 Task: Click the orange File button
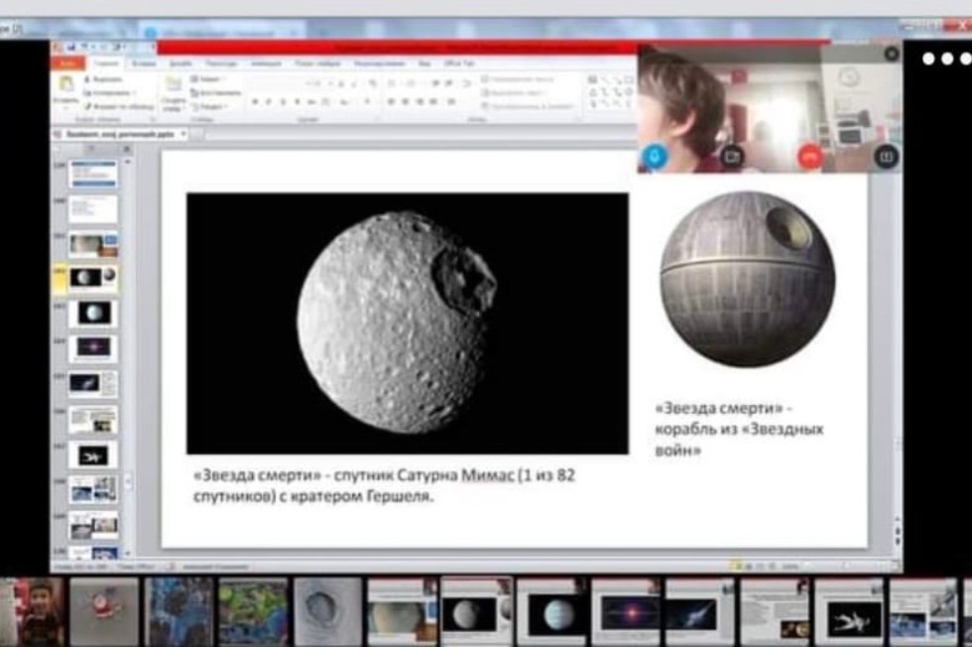point(65,63)
